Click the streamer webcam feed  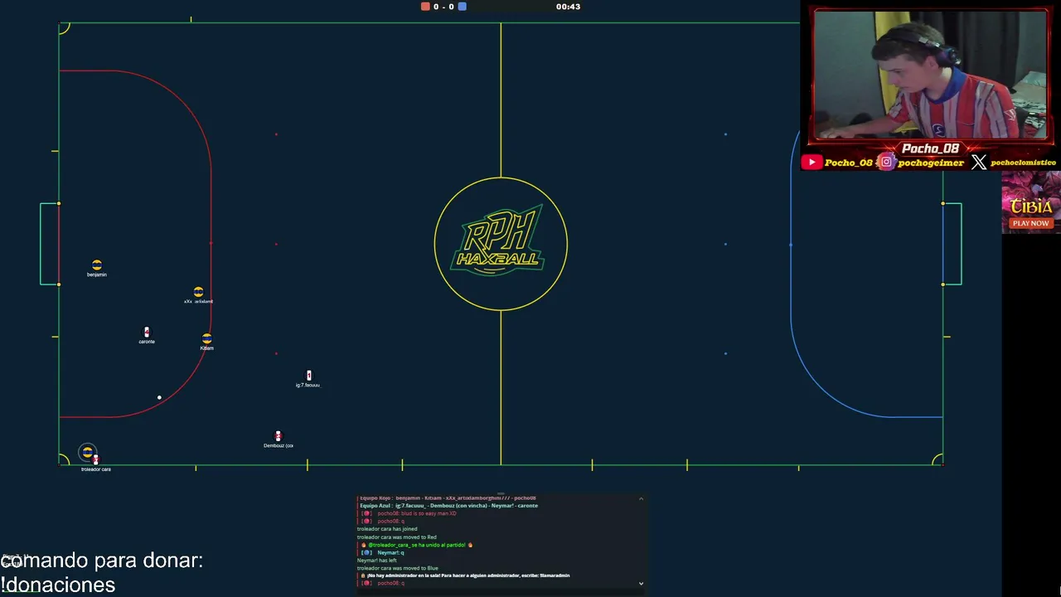[x=930, y=74]
